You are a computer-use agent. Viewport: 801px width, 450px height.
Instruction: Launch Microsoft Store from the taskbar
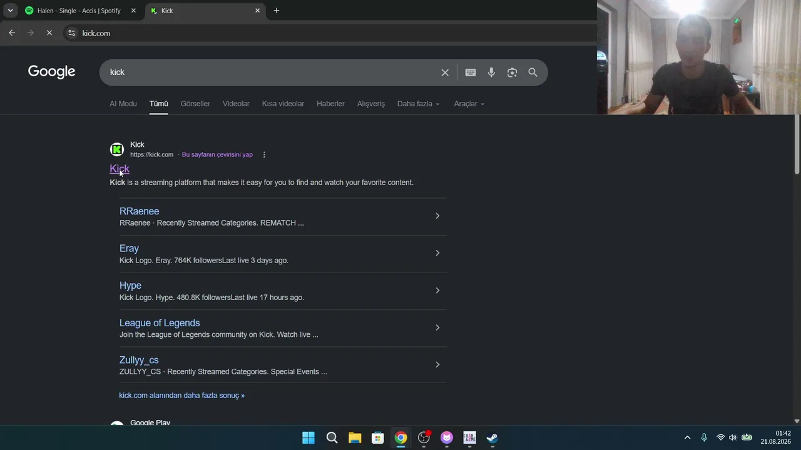(x=377, y=437)
